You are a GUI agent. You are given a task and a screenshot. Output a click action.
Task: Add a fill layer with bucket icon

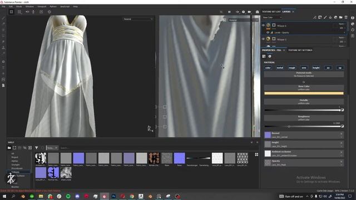pyautogui.click(x=330, y=17)
